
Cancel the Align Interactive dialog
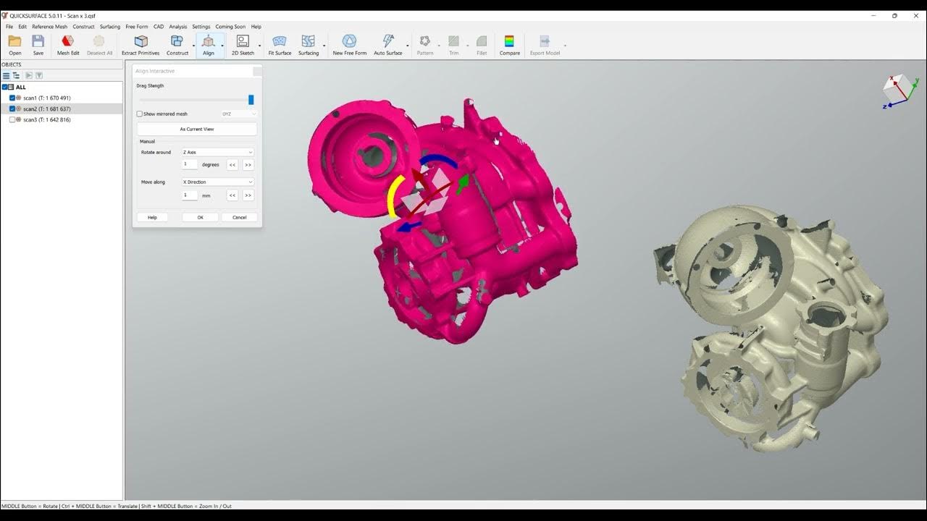coord(240,217)
